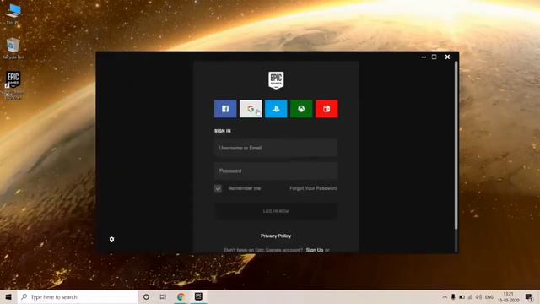Click Epic Games taskbar icon
540x304 pixels.
tap(198, 296)
